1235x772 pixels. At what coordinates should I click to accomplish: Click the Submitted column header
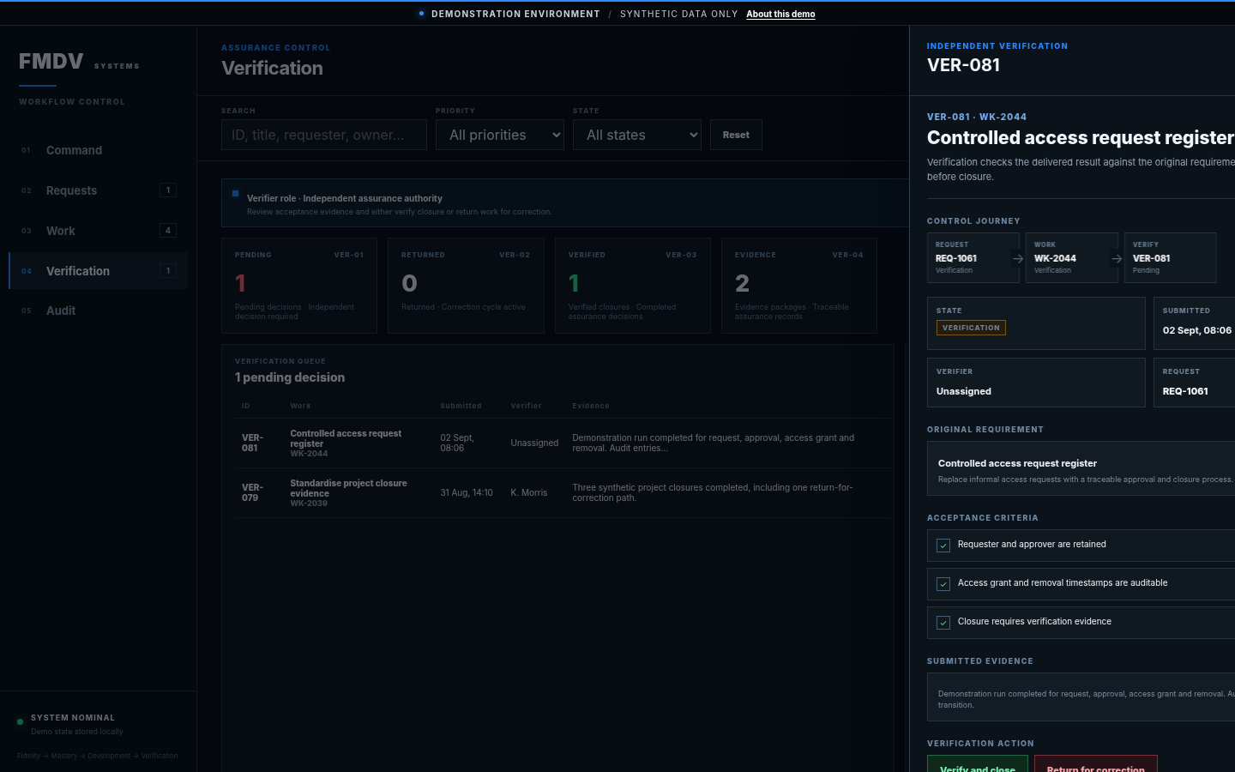click(461, 406)
